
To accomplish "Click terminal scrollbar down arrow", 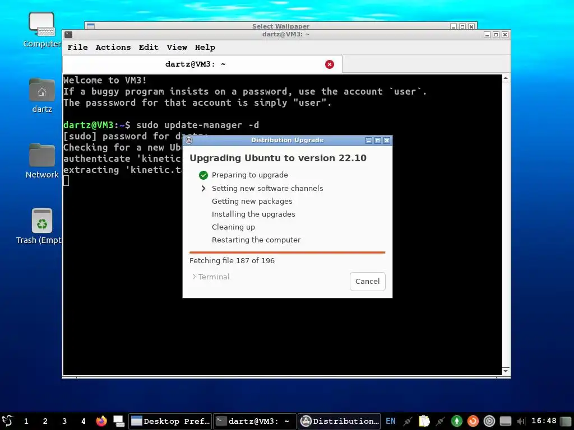I will [506, 371].
